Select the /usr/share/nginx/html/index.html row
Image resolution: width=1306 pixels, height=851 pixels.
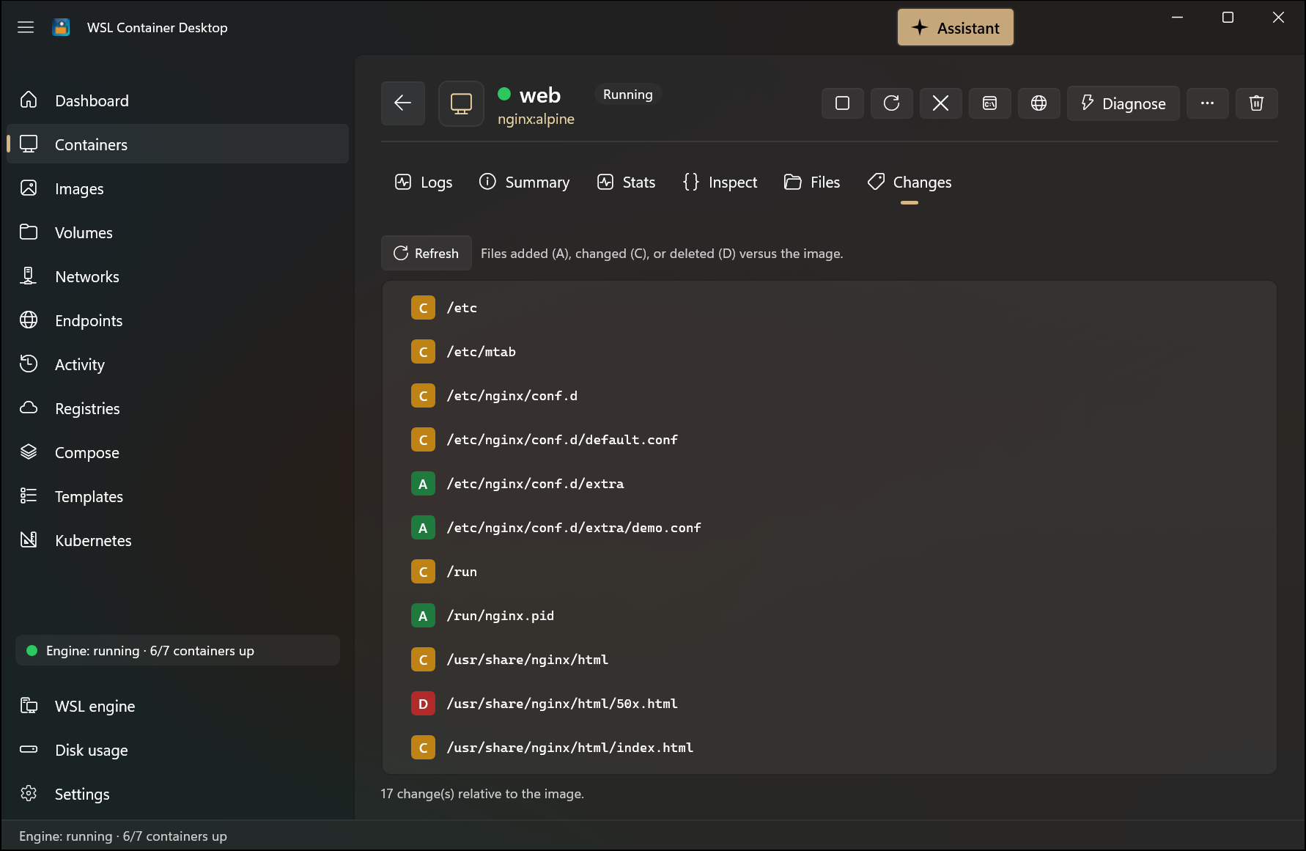point(829,748)
